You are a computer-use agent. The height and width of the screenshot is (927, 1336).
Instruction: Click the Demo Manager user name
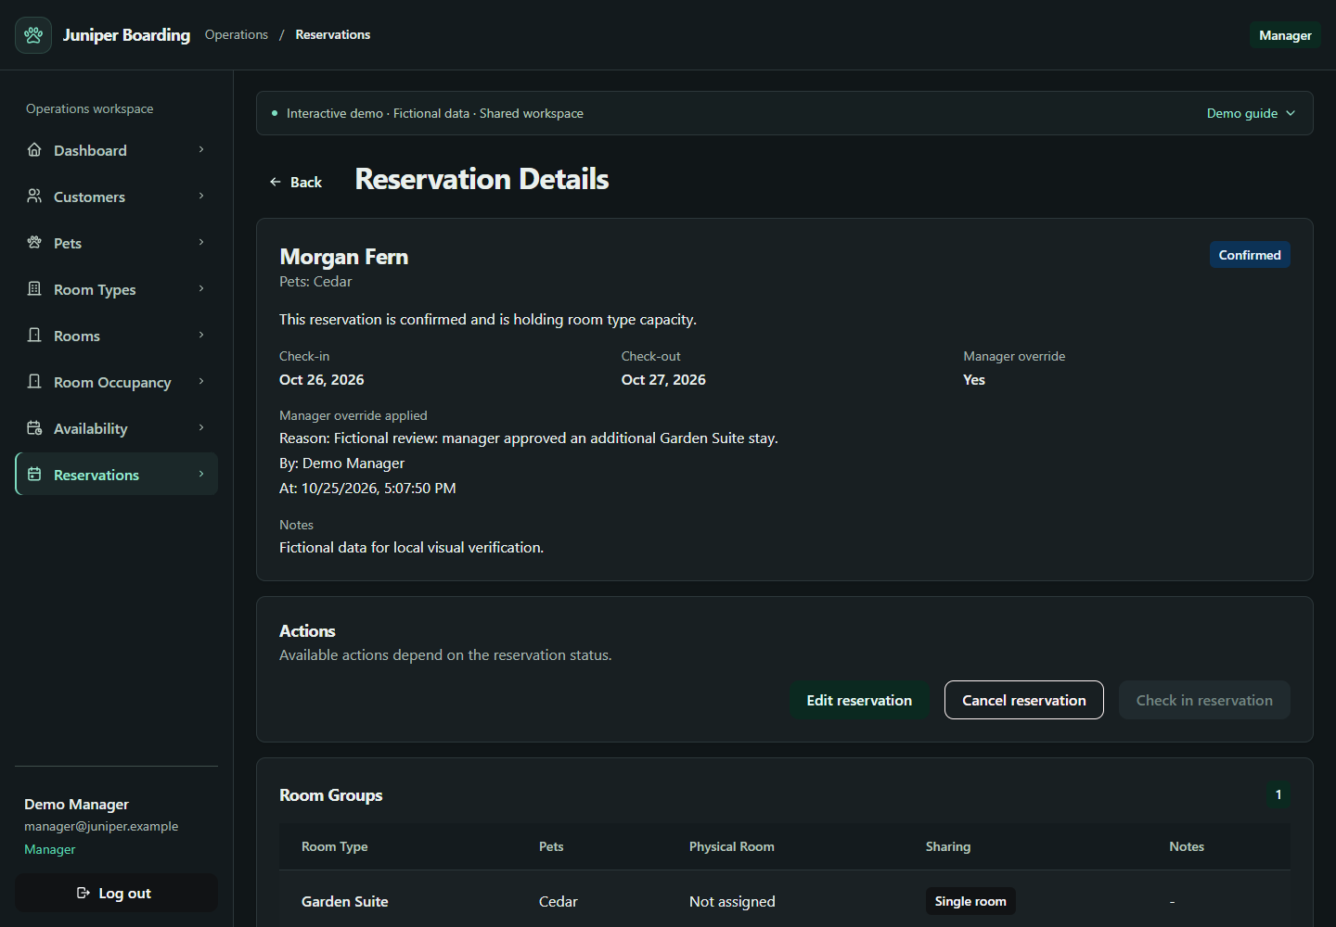[76, 804]
